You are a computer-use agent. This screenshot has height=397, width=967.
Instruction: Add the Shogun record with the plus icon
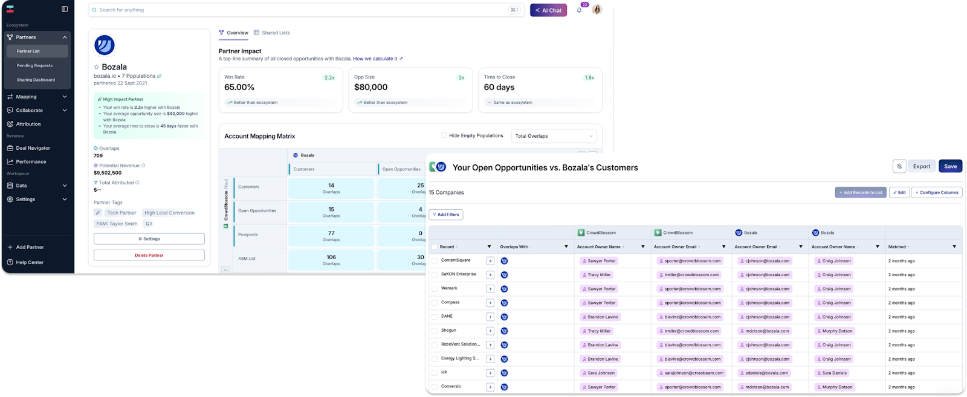click(x=490, y=331)
